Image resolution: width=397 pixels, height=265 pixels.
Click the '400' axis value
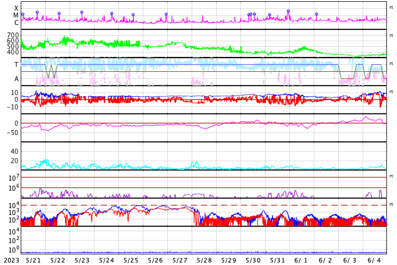13,52
